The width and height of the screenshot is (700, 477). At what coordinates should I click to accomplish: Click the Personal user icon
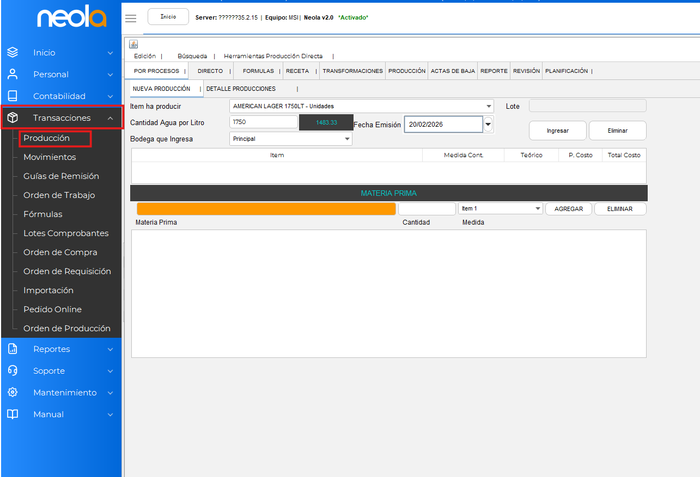(13, 75)
